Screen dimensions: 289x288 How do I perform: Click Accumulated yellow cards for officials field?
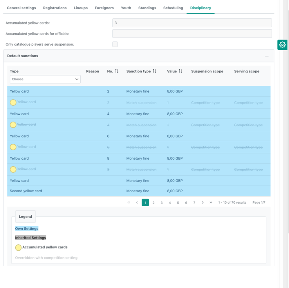tap(192, 34)
